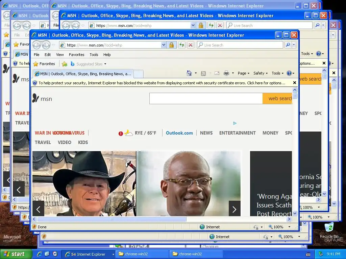Open zoom level dropdown in front status bar
This screenshot has height=259, width=346.
pos(289,227)
